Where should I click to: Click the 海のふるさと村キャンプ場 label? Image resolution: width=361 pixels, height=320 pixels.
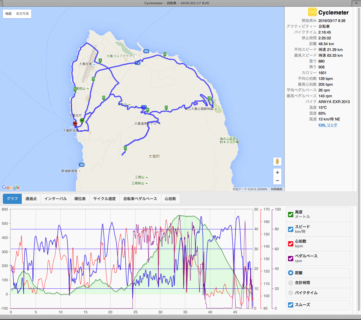tap(229, 140)
